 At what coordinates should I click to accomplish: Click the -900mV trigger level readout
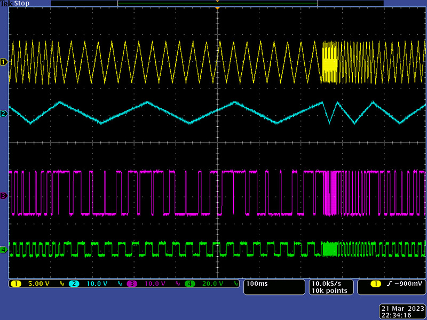[x=408, y=284]
